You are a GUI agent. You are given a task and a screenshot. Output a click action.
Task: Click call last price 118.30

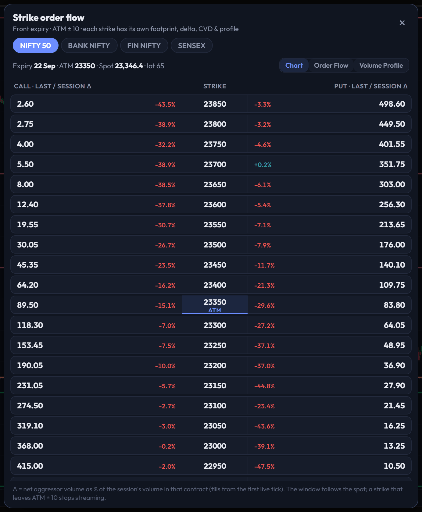30,325
